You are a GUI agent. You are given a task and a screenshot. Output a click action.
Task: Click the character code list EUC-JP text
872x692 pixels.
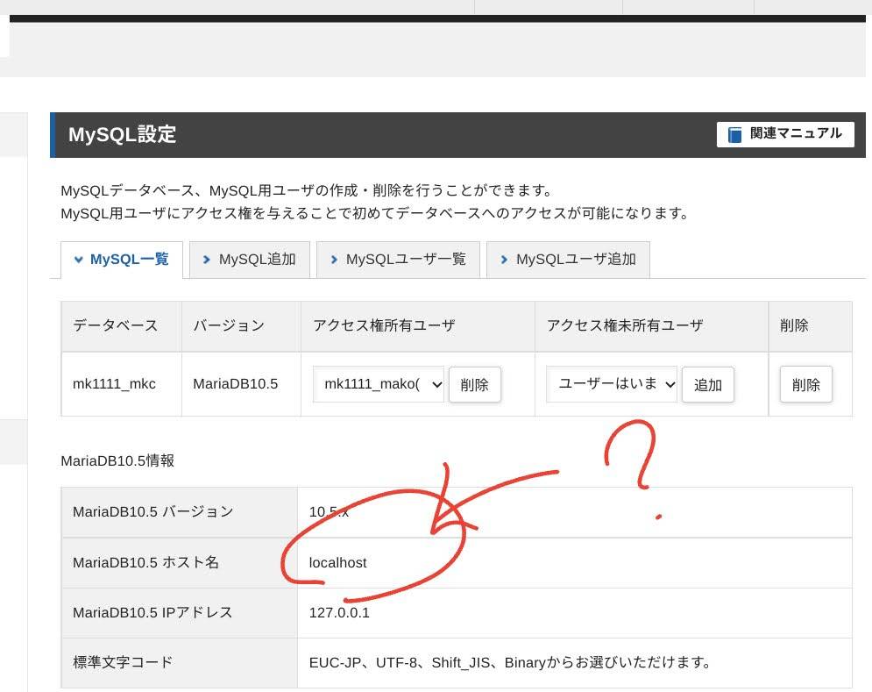tap(509, 662)
